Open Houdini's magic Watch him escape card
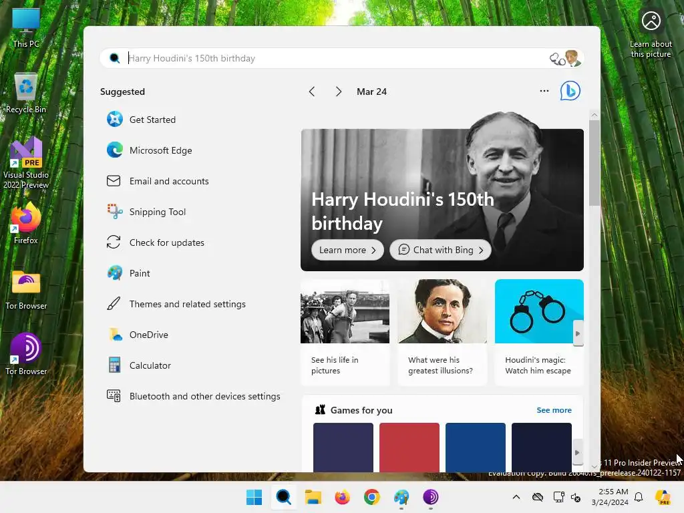 (539, 333)
